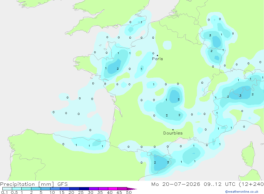264x194 pixels.
Task: Click the '35' legend scale label
Action: coord(100,192)
